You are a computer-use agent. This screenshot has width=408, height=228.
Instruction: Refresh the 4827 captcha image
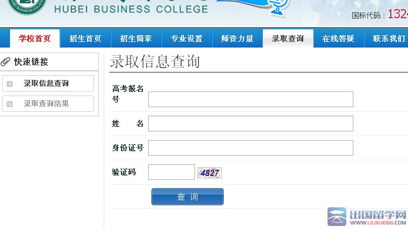(x=210, y=173)
